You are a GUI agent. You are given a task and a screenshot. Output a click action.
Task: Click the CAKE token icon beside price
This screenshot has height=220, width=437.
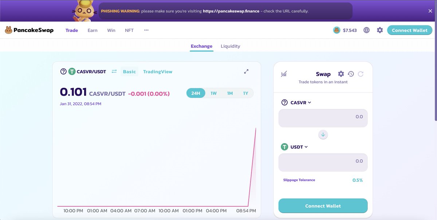336,30
